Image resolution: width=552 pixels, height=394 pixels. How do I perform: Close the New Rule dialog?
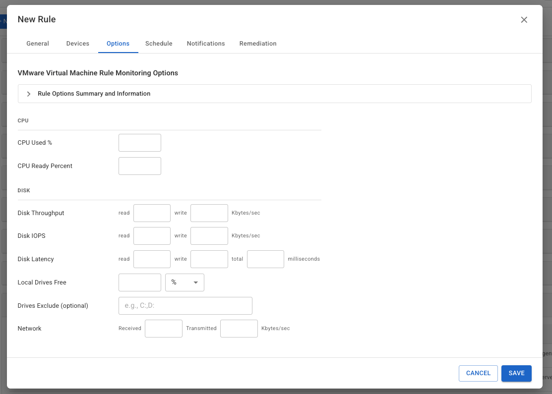(x=524, y=20)
